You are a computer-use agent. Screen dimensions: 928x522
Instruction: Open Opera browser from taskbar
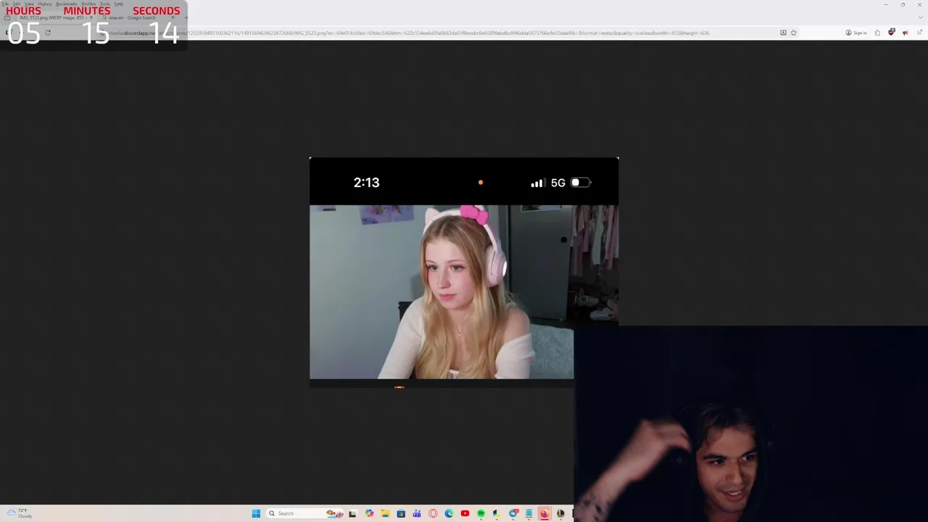click(433, 513)
